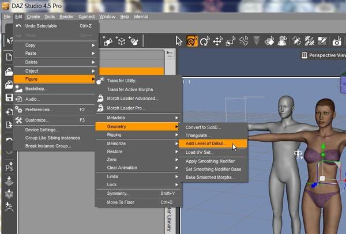Open the Connect menu

click(x=86, y=17)
